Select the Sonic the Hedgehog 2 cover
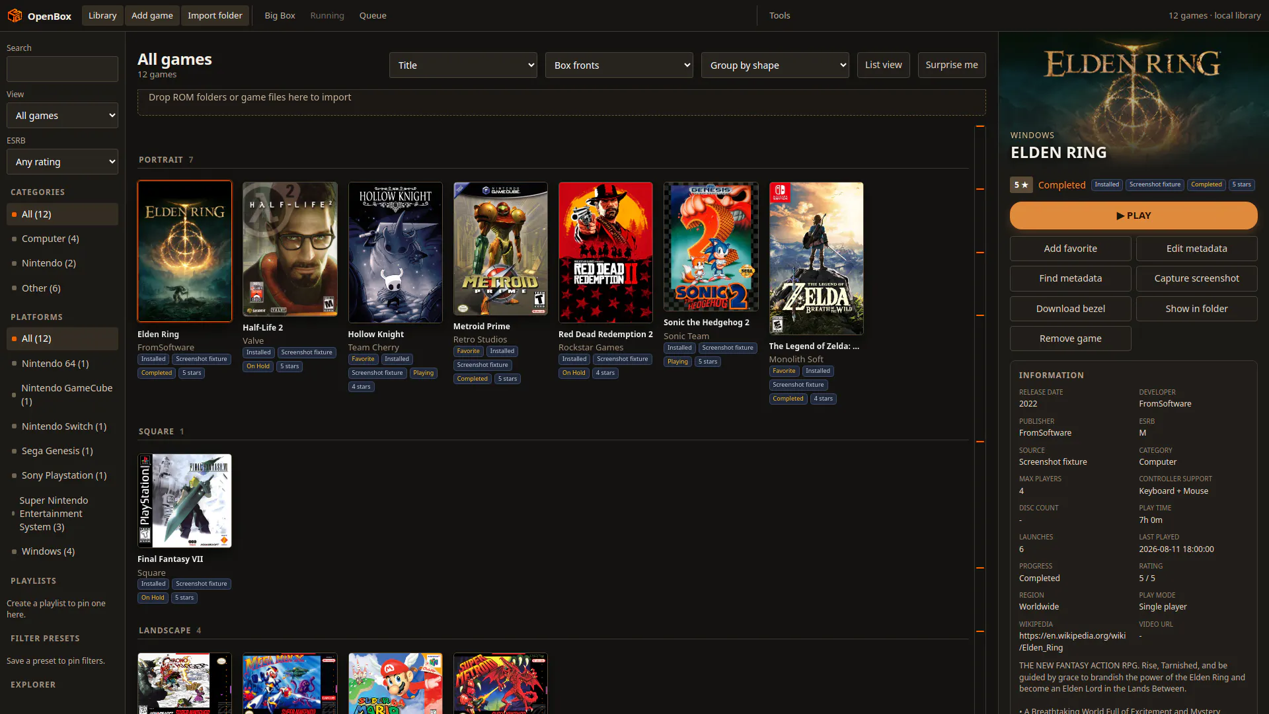 711,247
